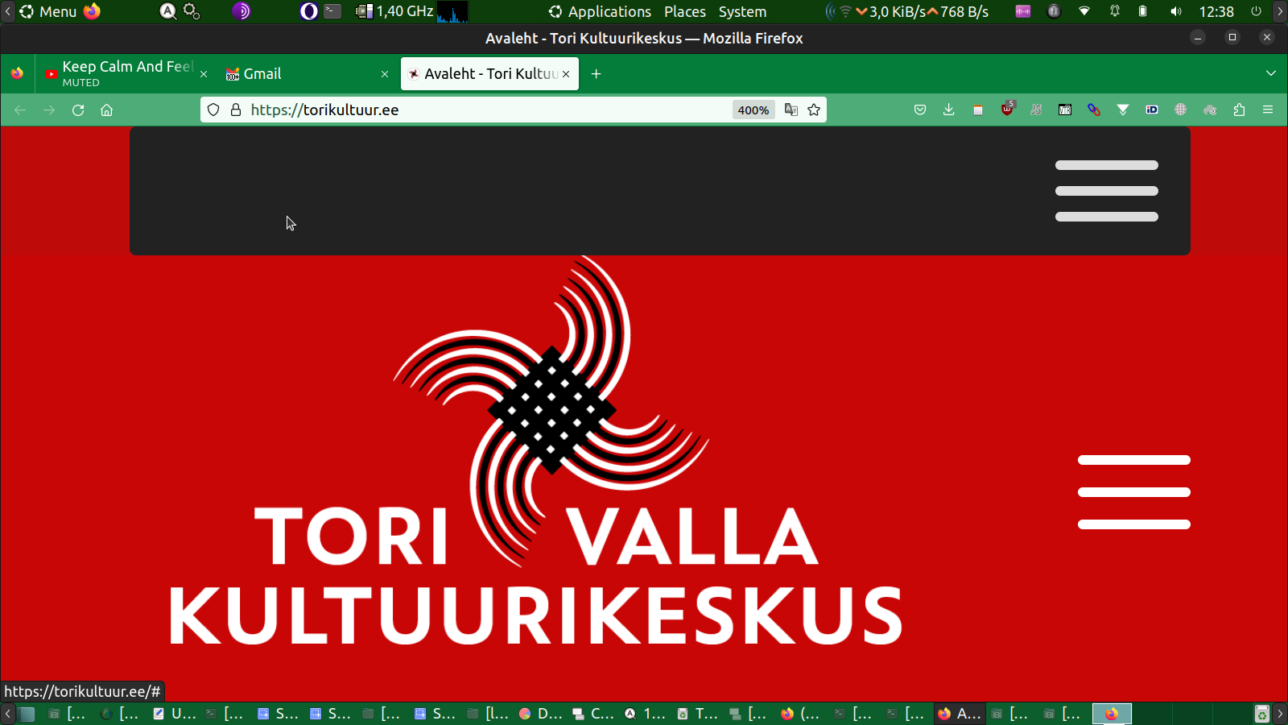Bookmark this page with the star
The height and width of the screenshot is (725, 1288).
pos(814,110)
